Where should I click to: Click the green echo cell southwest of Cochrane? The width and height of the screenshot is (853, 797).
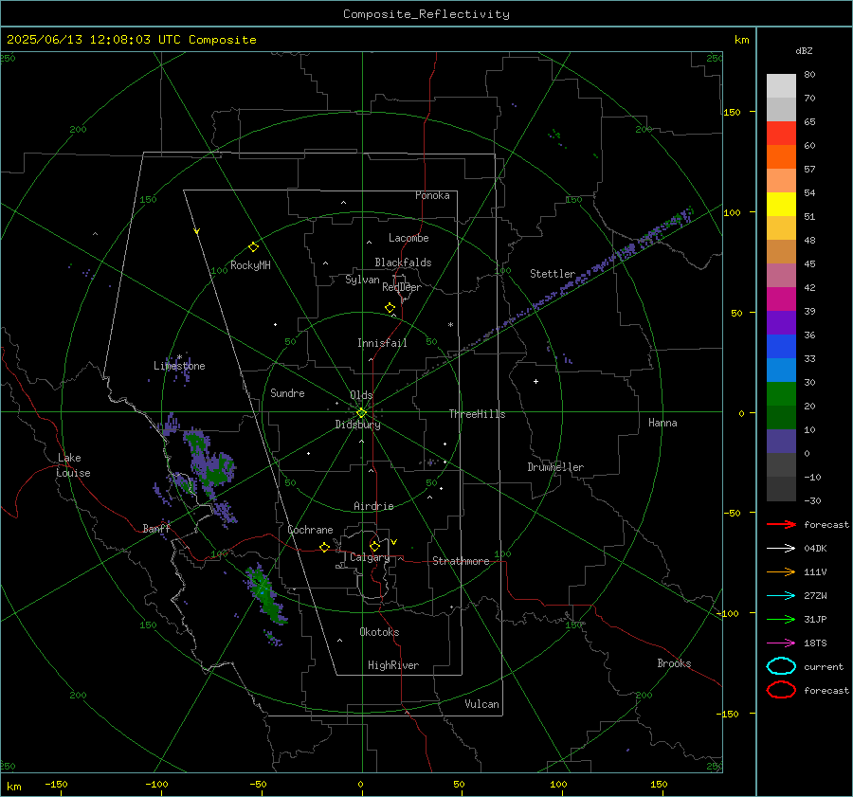265,596
